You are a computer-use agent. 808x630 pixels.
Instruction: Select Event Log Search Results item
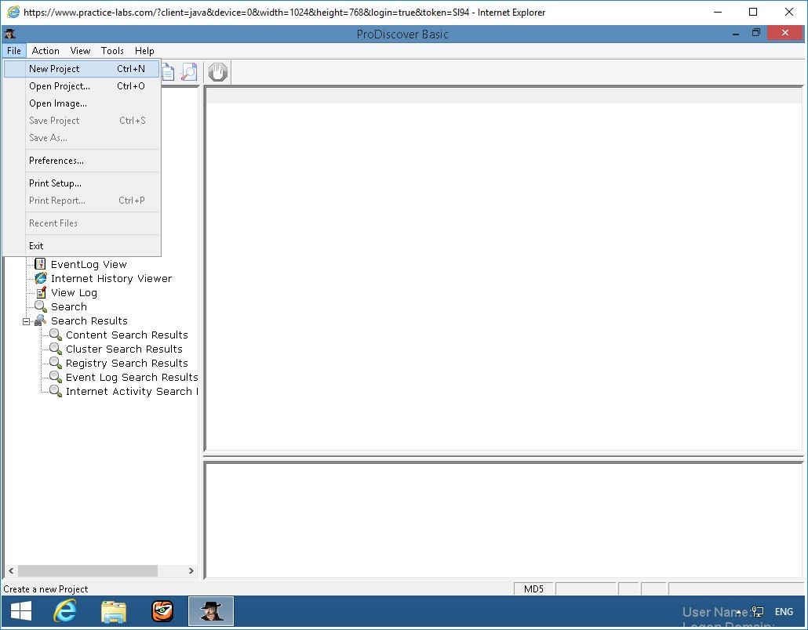pyautogui.click(x=132, y=377)
